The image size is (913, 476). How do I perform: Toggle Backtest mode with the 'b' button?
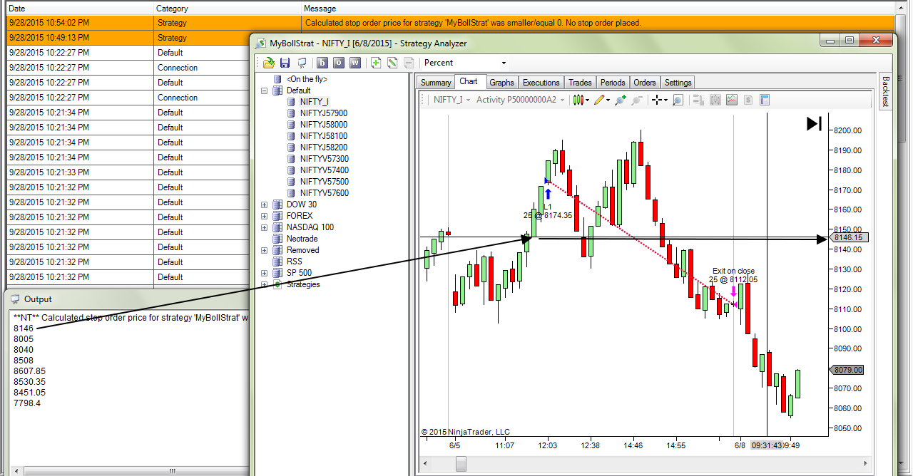322,63
